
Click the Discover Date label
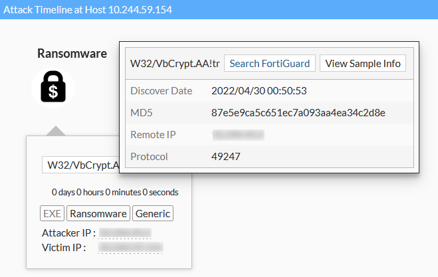[162, 91]
